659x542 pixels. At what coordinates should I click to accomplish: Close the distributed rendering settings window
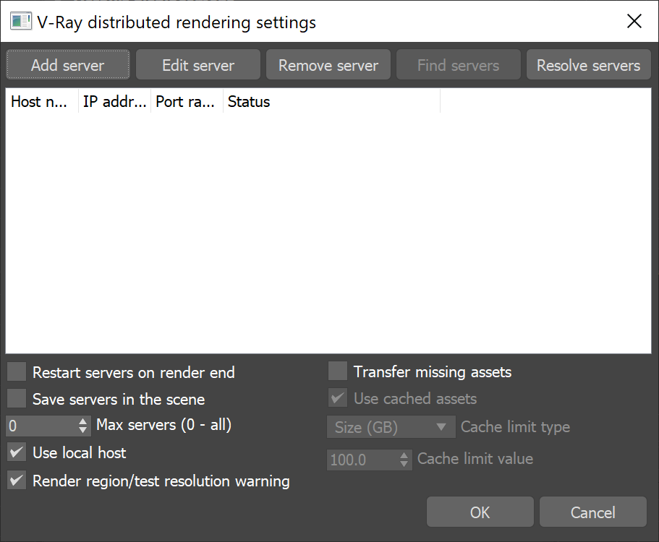(x=634, y=22)
